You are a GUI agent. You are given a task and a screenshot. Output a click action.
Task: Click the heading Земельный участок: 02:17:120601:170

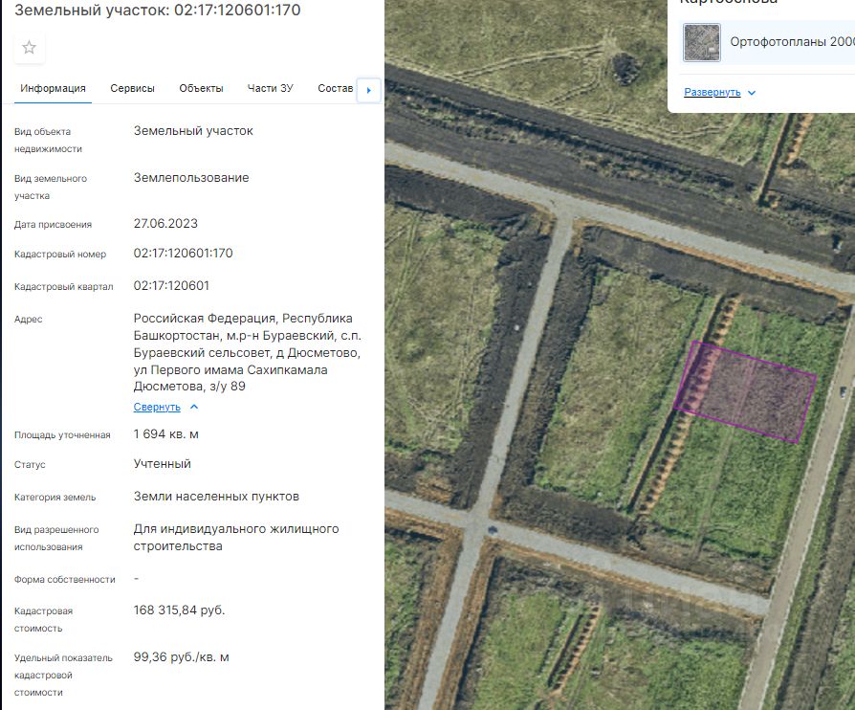158,10
